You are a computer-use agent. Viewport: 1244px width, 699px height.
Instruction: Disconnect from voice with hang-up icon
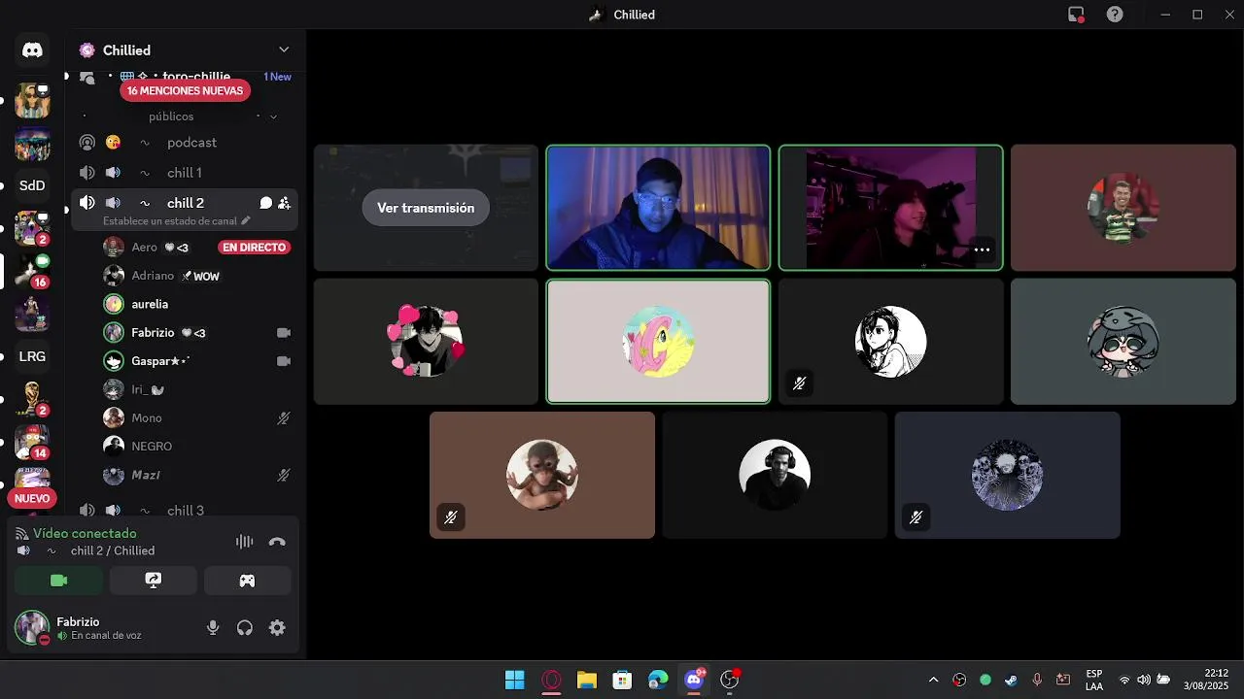coord(277,542)
